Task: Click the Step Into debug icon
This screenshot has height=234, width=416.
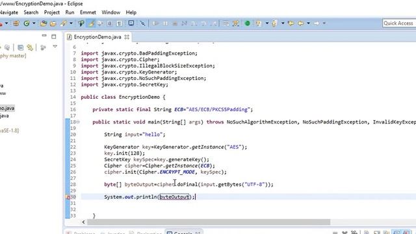Action: pos(194,23)
